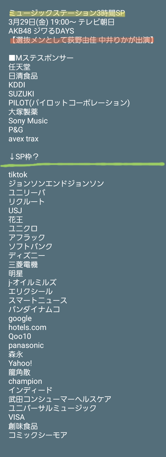Screen dimensions: 166x457
Task: Select the Yahoo! entry
Action: pos(20,363)
